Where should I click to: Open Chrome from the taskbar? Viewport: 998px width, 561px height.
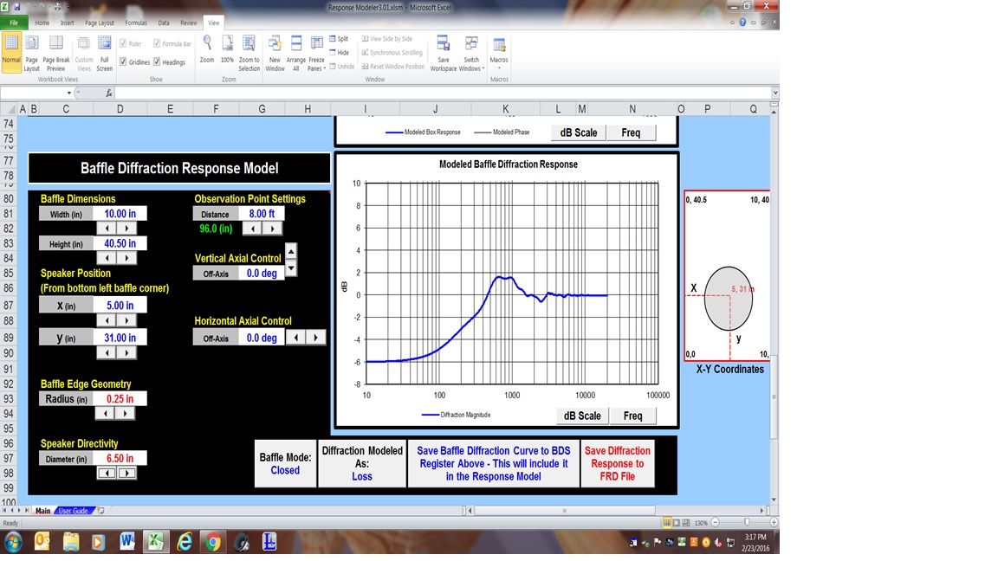(212, 542)
